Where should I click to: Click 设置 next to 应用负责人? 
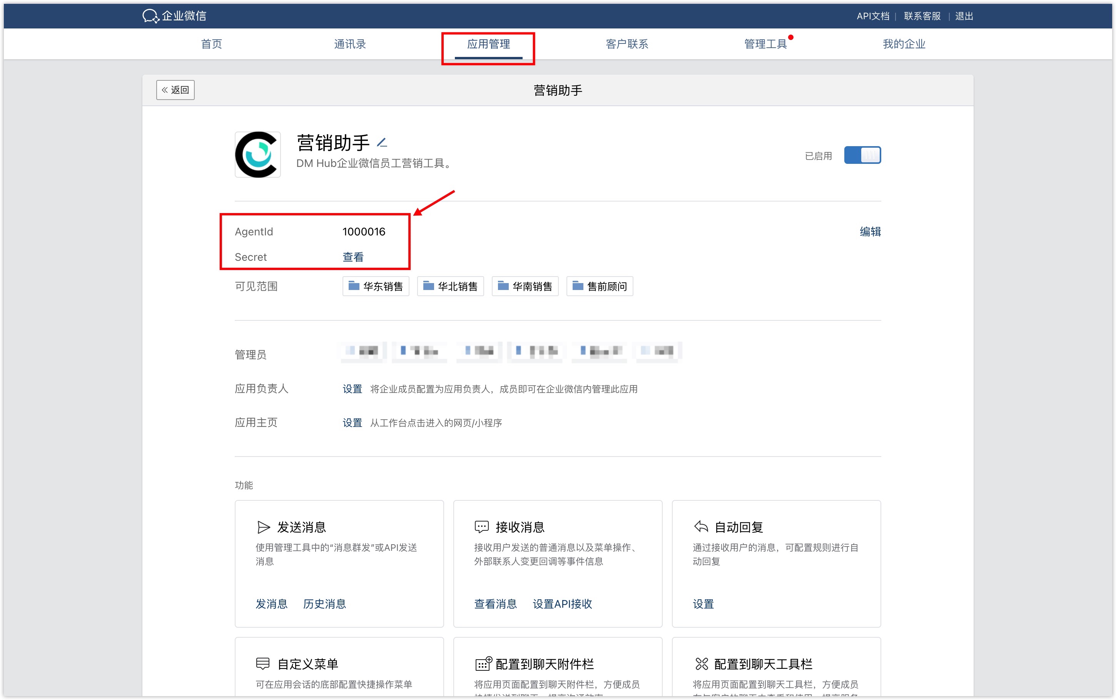tap(352, 389)
